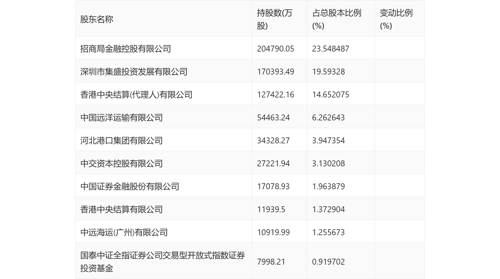Select shareholder 深圳市集盛投资发展有限公司
This screenshot has width=500, height=279.
[134, 72]
